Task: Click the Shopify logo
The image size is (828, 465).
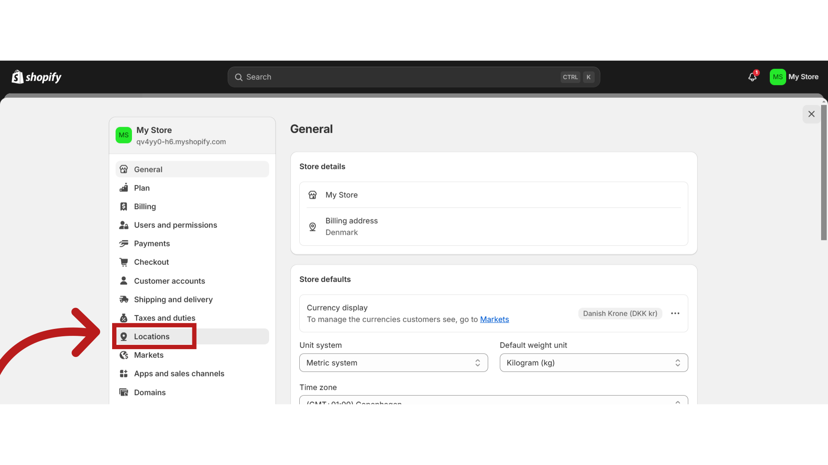Action: coord(36,77)
